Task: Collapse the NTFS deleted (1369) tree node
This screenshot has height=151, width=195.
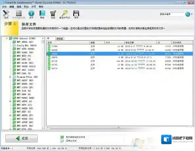Action: tap(7, 38)
